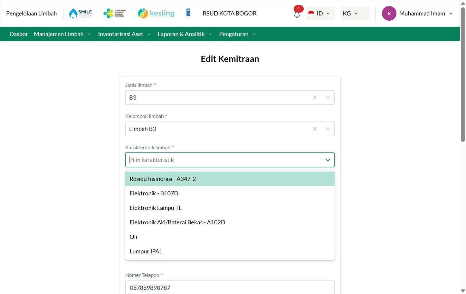The width and height of the screenshot is (466, 294).
Task: Click the UNDP logo icon
Action: [x=188, y=13]
